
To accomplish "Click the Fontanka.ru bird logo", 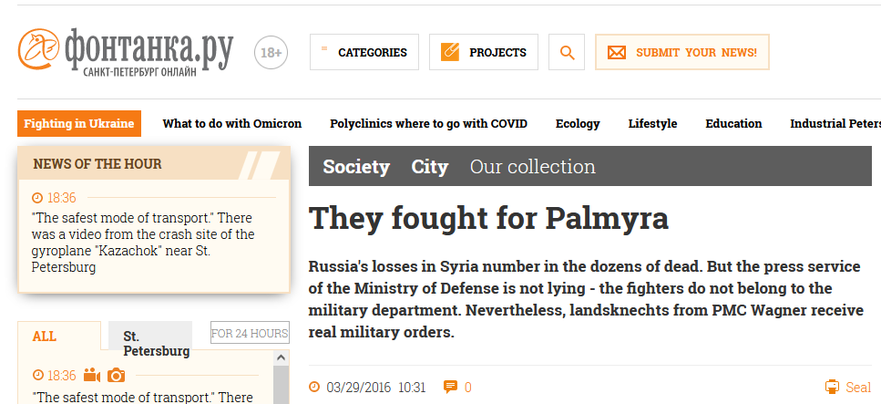I will 39,49.
